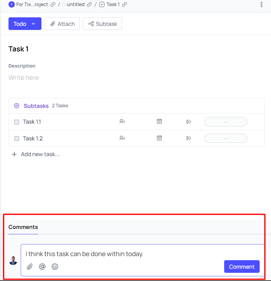Image resolution: width=271 pixels, height=281 pixels.
Task: Open the untitled breadcrumb item
Action: click(75, 4)
